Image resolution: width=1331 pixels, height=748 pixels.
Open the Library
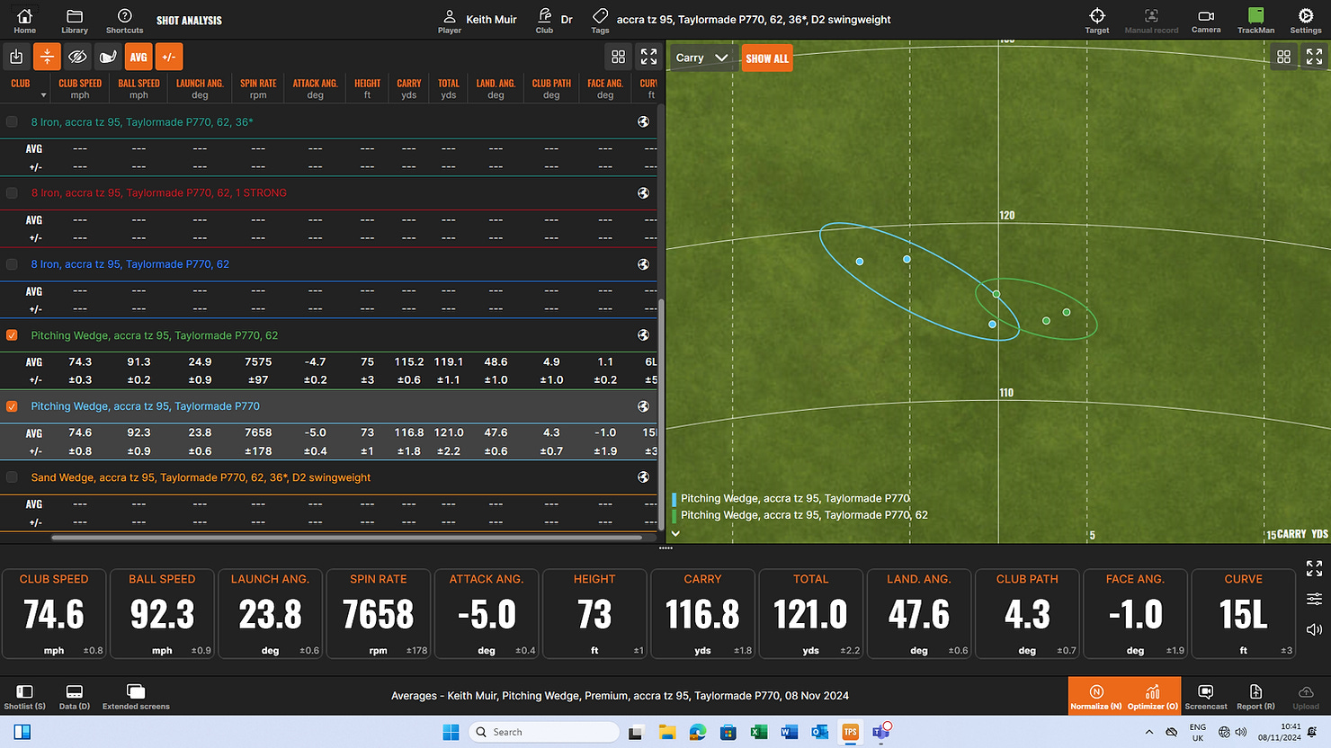[75, 20]
